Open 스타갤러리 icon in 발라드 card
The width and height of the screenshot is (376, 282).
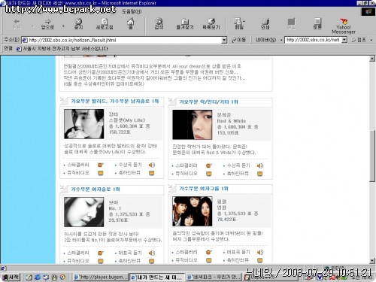[x=101, y=165]
